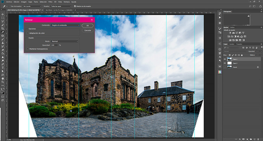Enable the Adaptación de color checkbox
The image size is (263, 141).
point(27,33)
